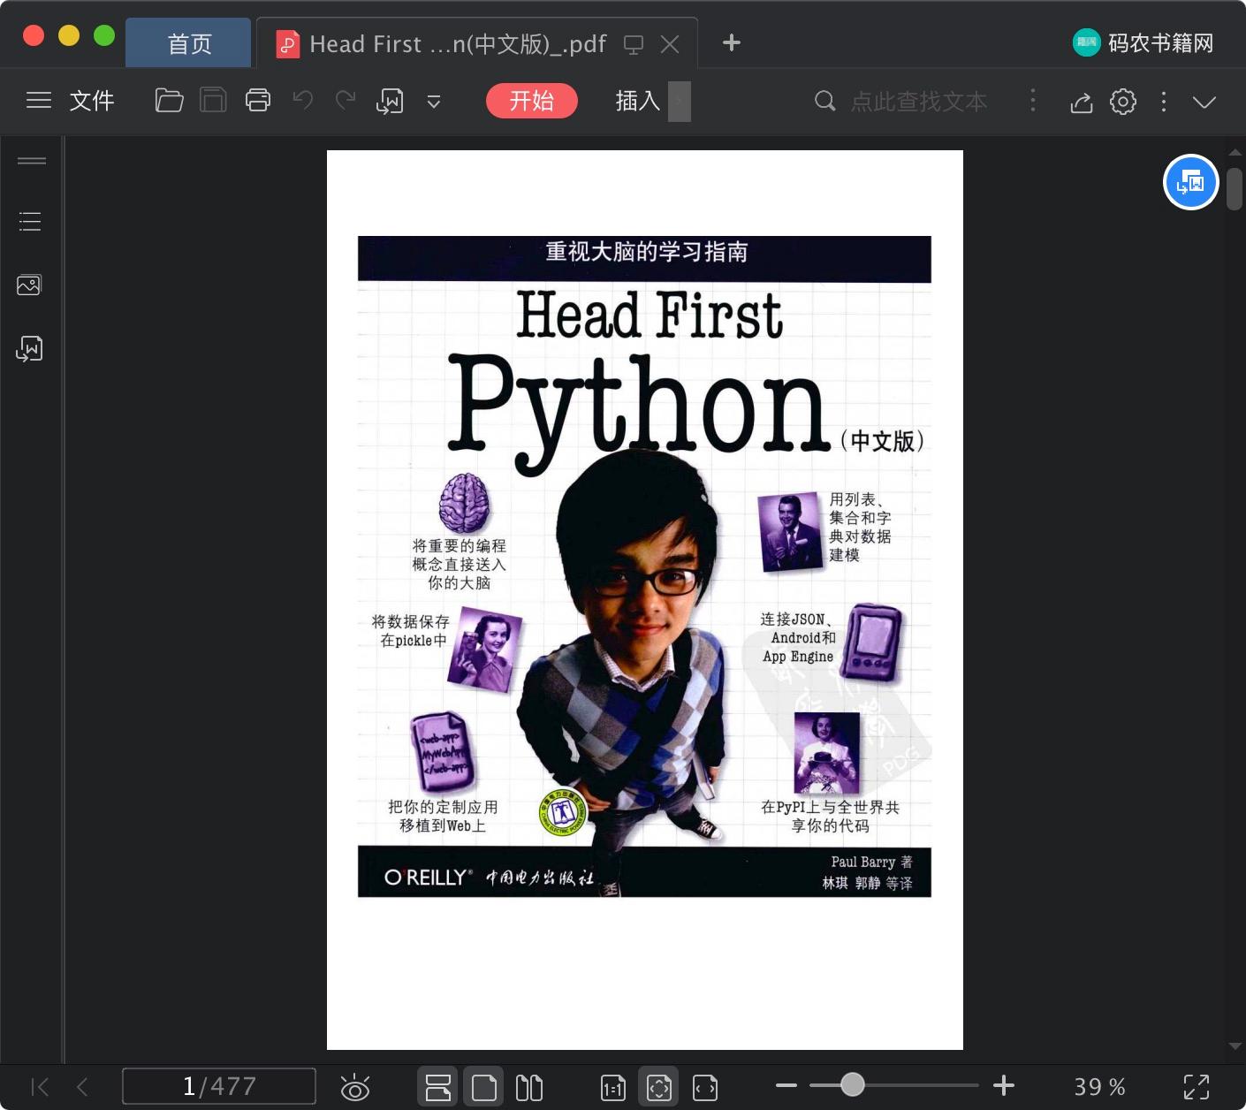
Task: Click the zoom slider handle
Action: (x=852, y=1084)
